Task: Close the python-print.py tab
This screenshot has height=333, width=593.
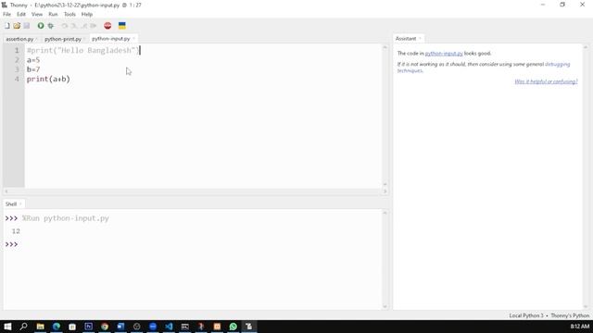Action: pyautogui.click(x=84, y=39)
